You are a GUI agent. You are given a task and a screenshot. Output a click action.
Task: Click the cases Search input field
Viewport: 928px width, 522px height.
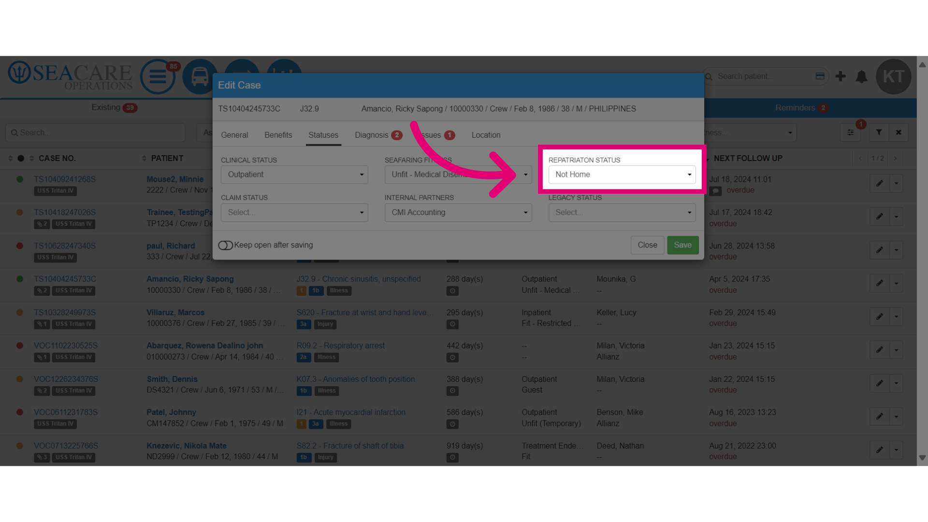click(x=95, y=132)
